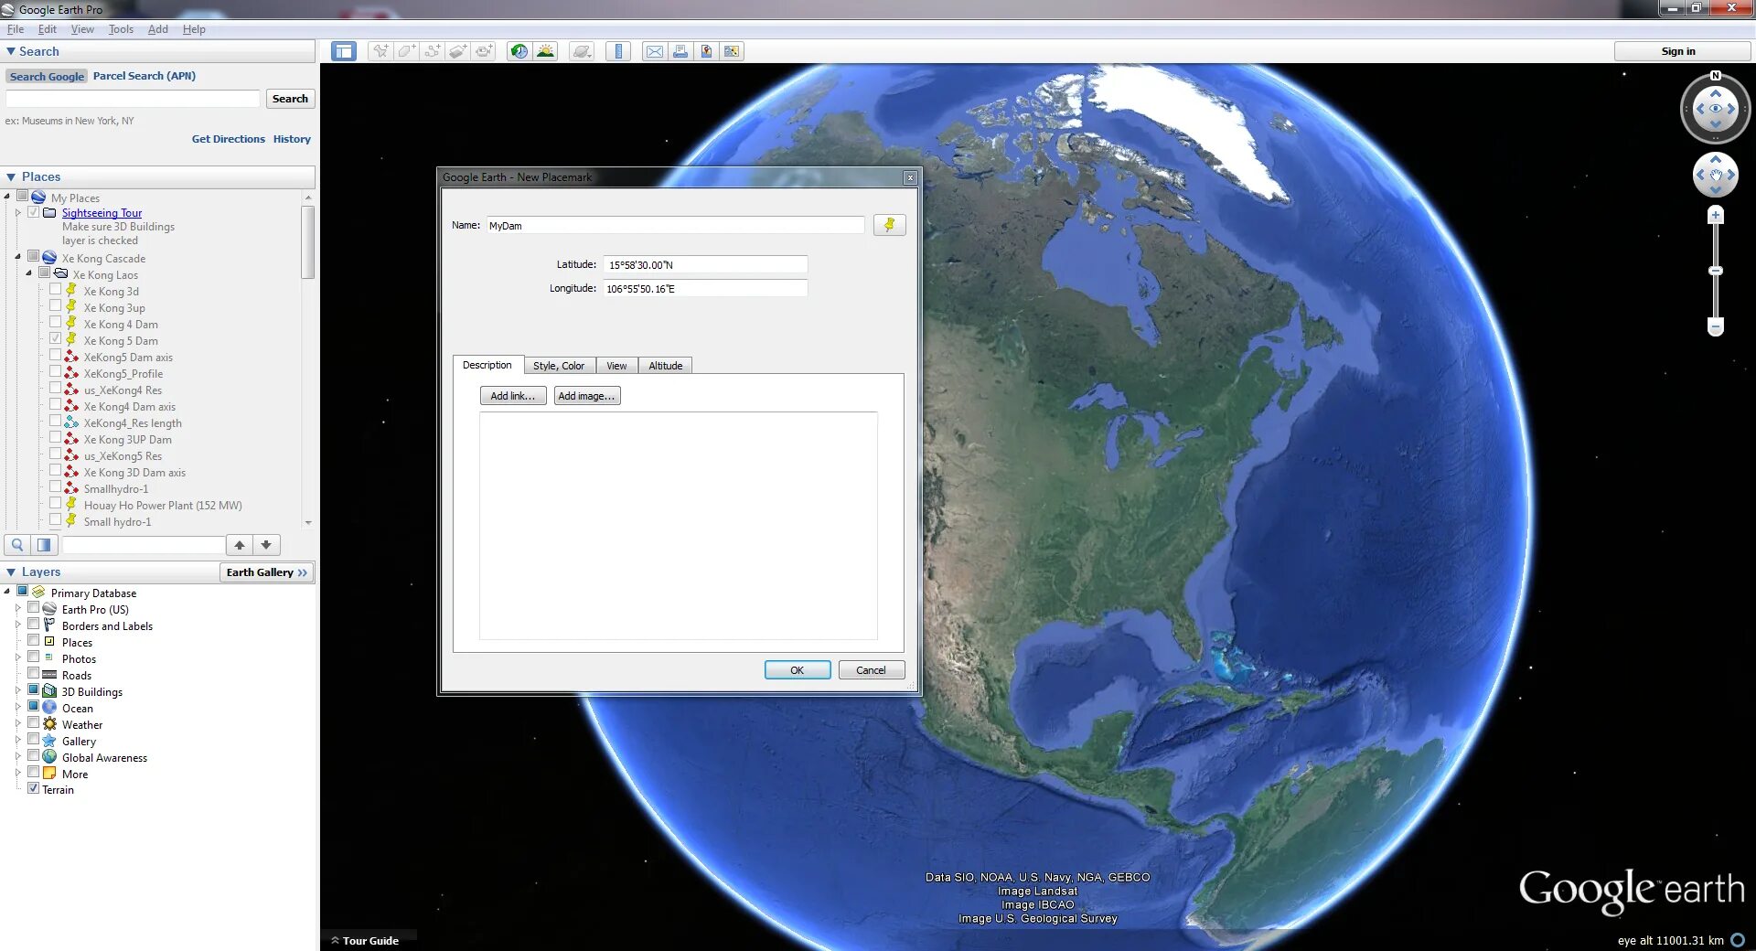
Task: Expand the Ocean layer
Action: coord(17,707)
